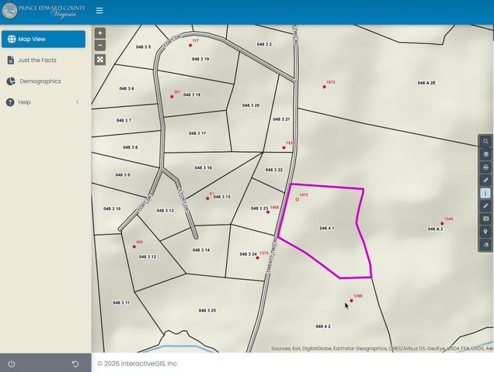
Task: Click the orange marker labeled 1472
Action: (x=297, y=200)
